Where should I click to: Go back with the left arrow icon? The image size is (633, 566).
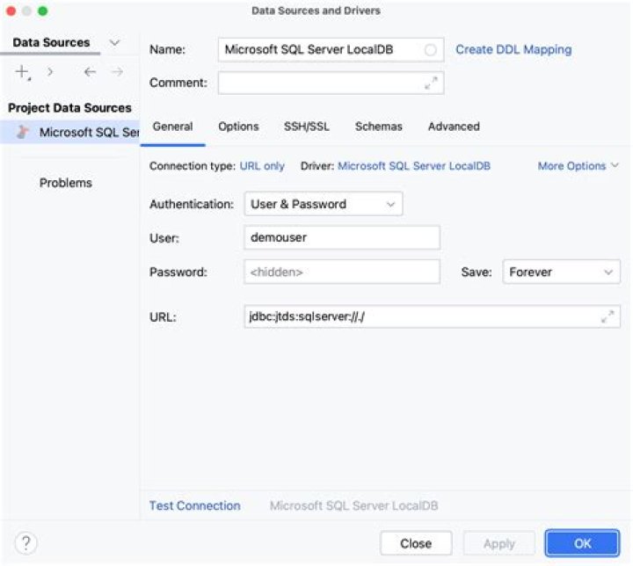[x=90, y=72]
